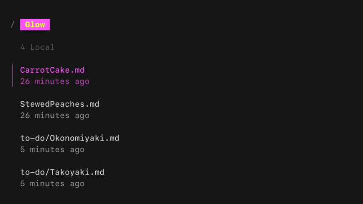Click the pink selection bar beside CarrotCake.md
Viewport: 363px width, 204px height.
pos(13,75)
